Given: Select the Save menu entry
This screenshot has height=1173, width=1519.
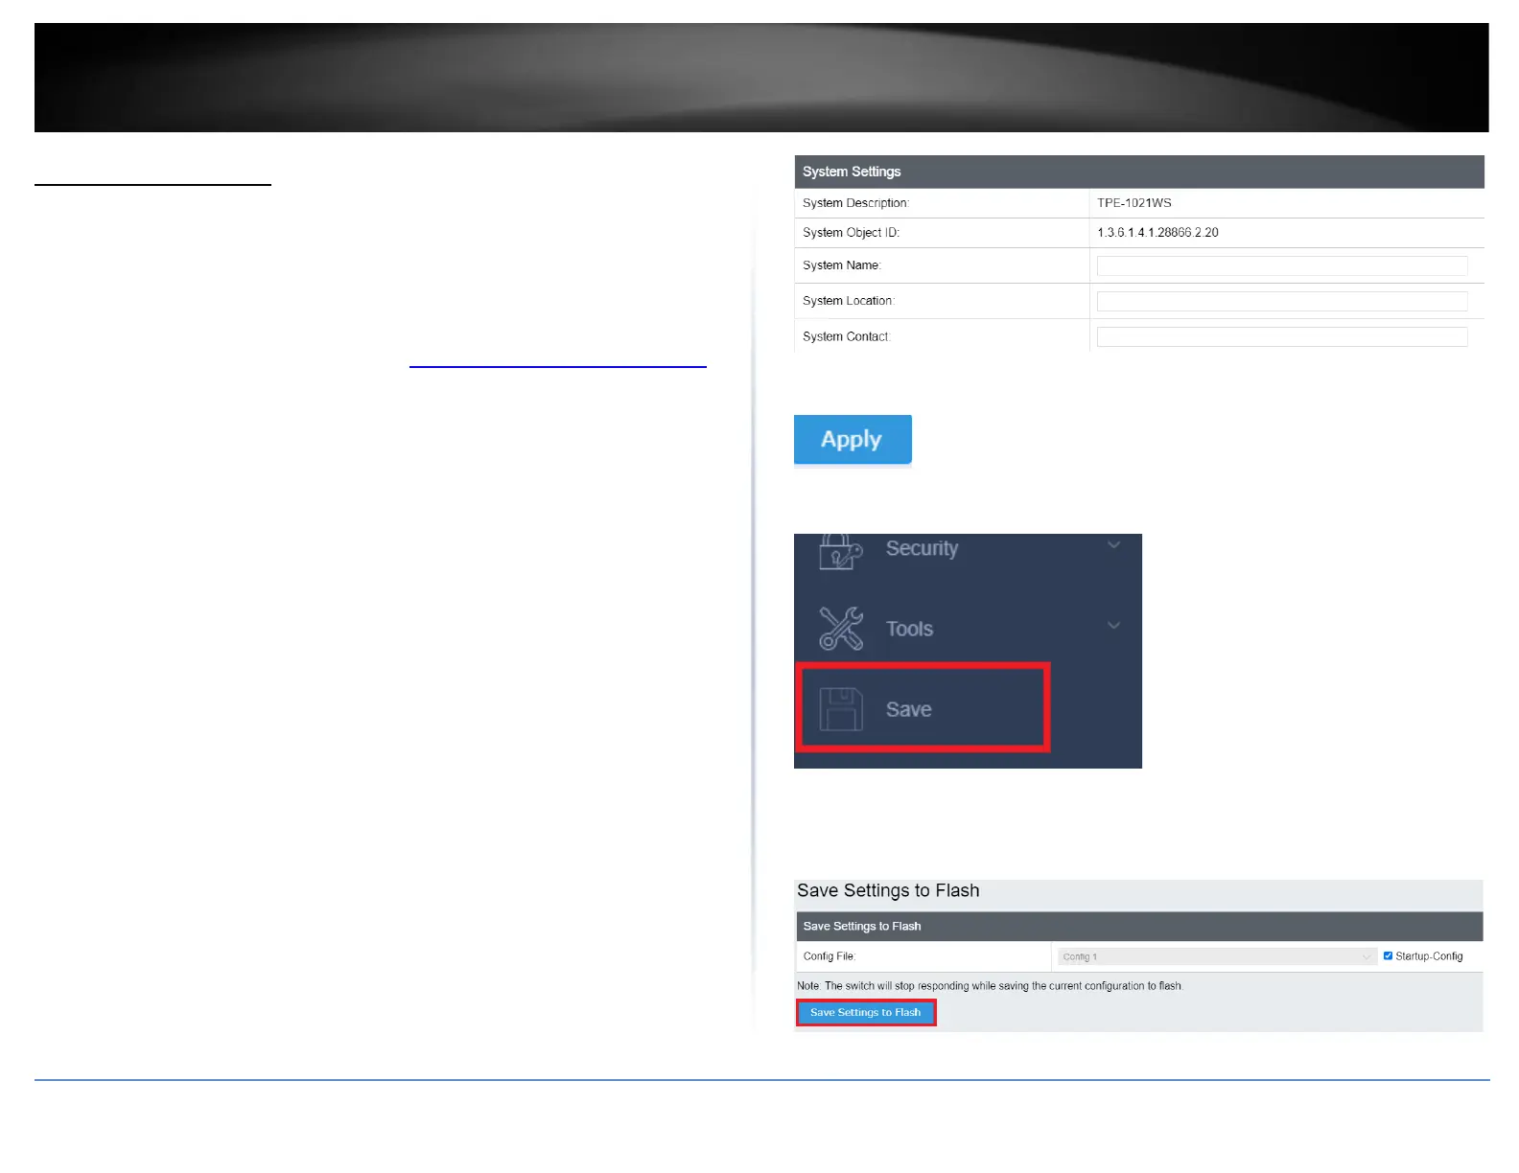Looking at the screenshot, I should (x=923, y=707).
